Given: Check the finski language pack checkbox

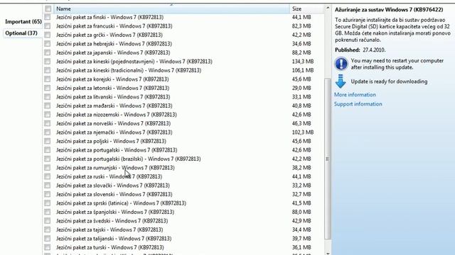Looking at the screenshot, I should 48,17.
